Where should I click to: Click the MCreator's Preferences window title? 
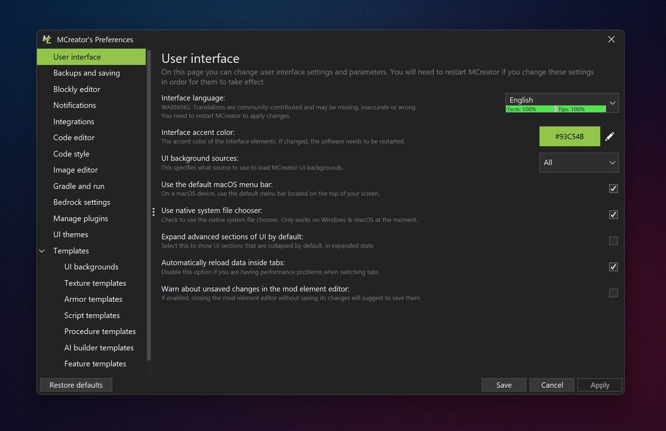(95, 39)
